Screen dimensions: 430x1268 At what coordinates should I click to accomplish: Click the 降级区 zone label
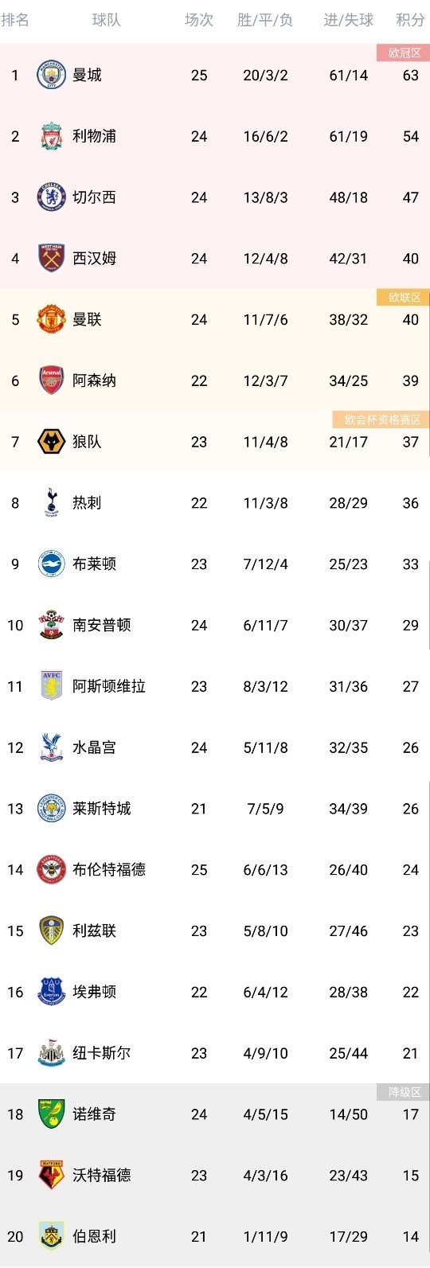pos(404,1093)
